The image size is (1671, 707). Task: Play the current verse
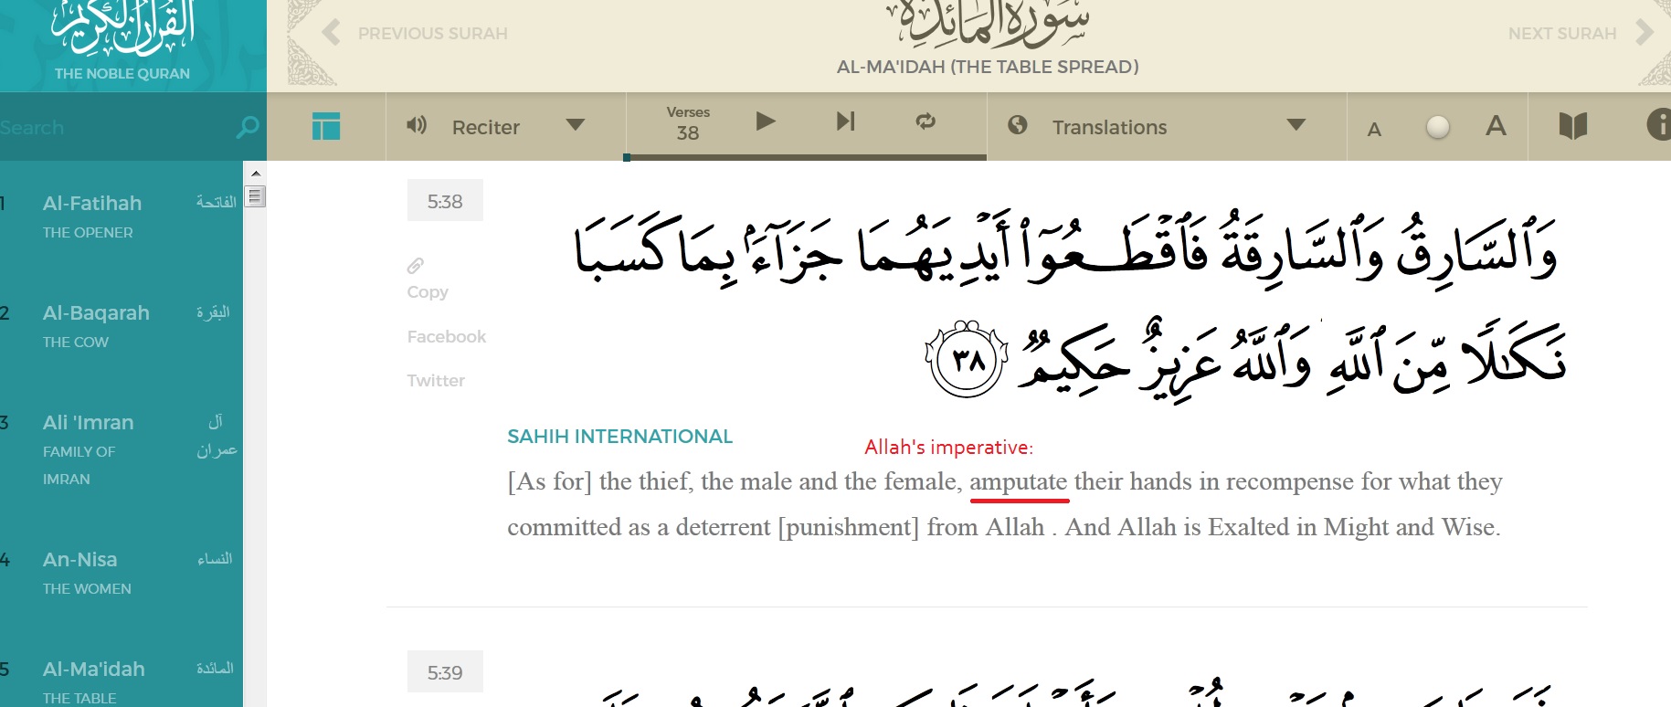point(766,121)
